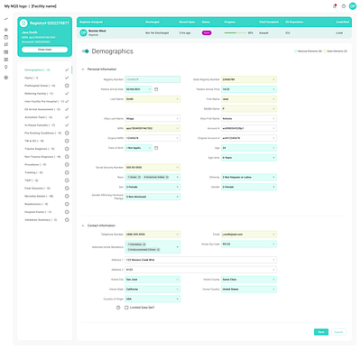
Task: Click the notification bell with red dot
Action: point(335,6)
